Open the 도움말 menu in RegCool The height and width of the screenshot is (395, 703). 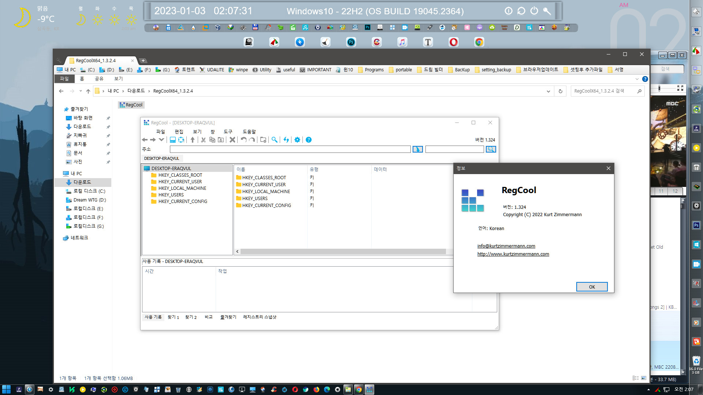pos(249,132)
